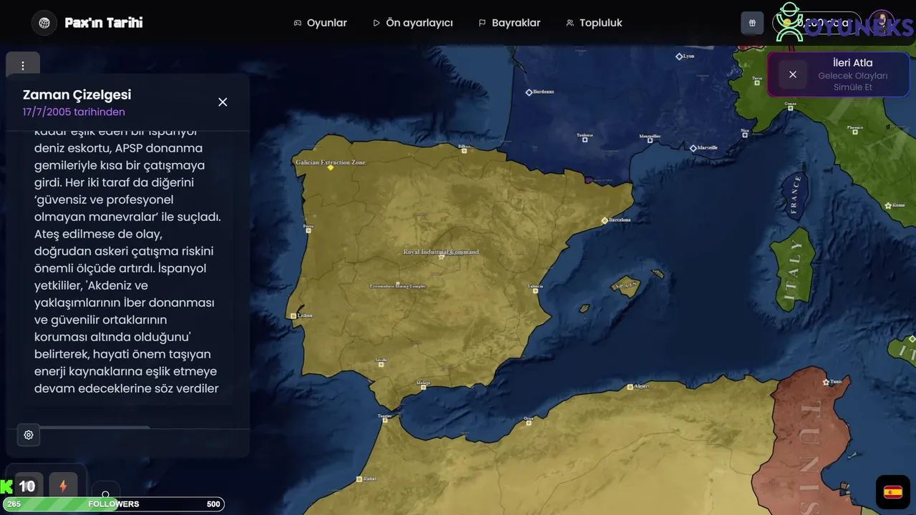
Task: Select the Tunis capital star marker
Action: click(826, 382)
